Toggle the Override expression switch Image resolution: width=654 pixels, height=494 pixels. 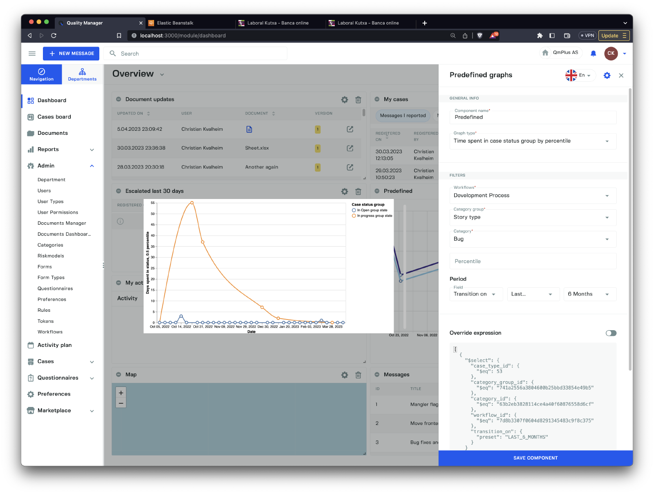tap(611, 333)
